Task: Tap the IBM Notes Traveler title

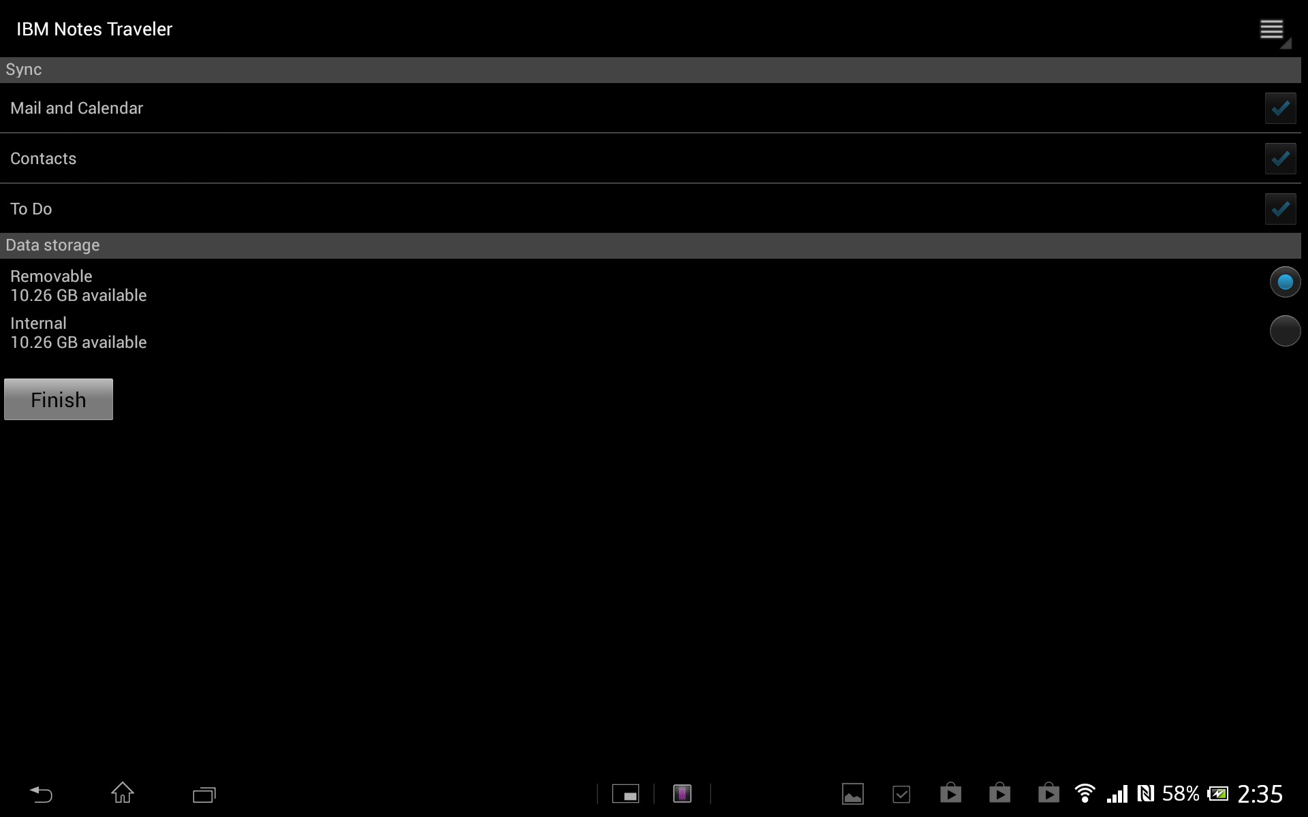Action: pyautogui.click(x=94, y=29)
